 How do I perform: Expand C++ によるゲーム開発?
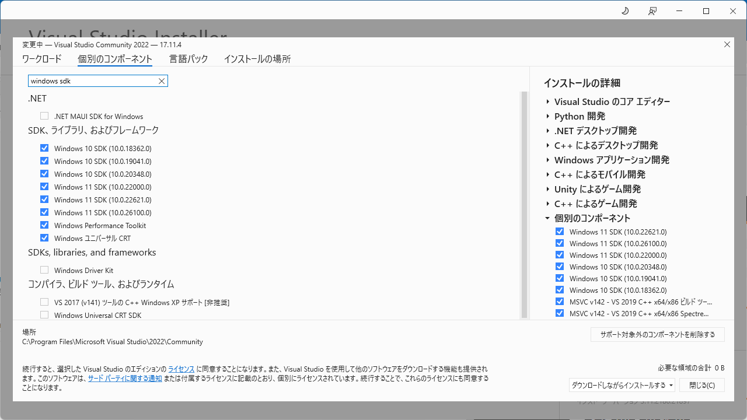(x=548, y=204)
